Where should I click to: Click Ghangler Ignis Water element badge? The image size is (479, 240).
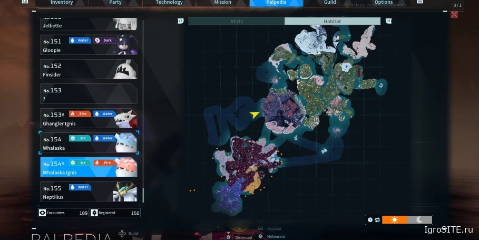pyautogui.click(x=104, y=114)
